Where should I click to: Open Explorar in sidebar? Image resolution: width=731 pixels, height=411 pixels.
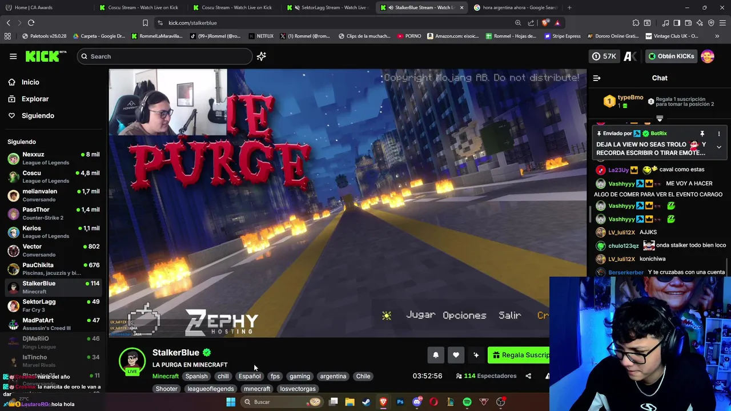click(x=35, y=99)
